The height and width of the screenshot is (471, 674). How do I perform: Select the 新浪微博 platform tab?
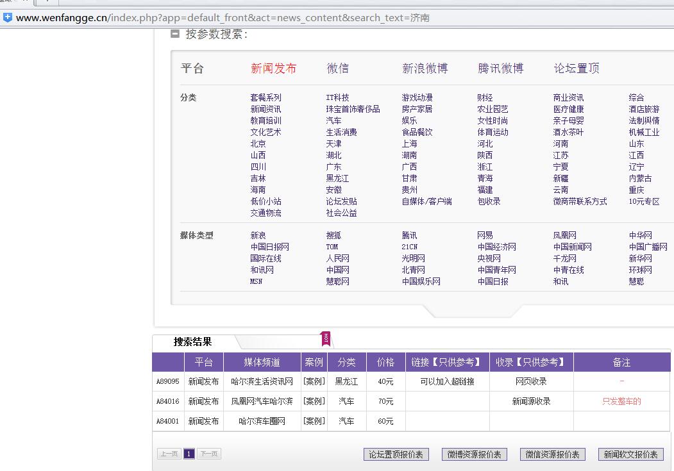click(425, 69)
